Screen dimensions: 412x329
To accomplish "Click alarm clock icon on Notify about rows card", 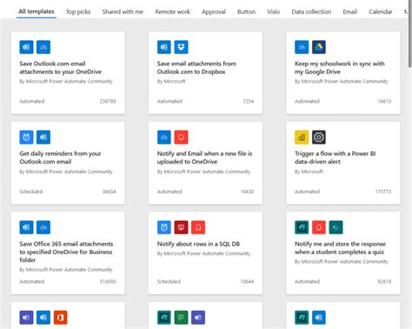I will click(x=164, y=227).
